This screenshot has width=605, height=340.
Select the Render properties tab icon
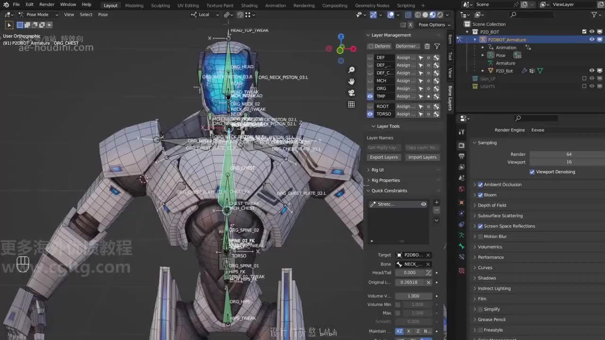[462, 145]
